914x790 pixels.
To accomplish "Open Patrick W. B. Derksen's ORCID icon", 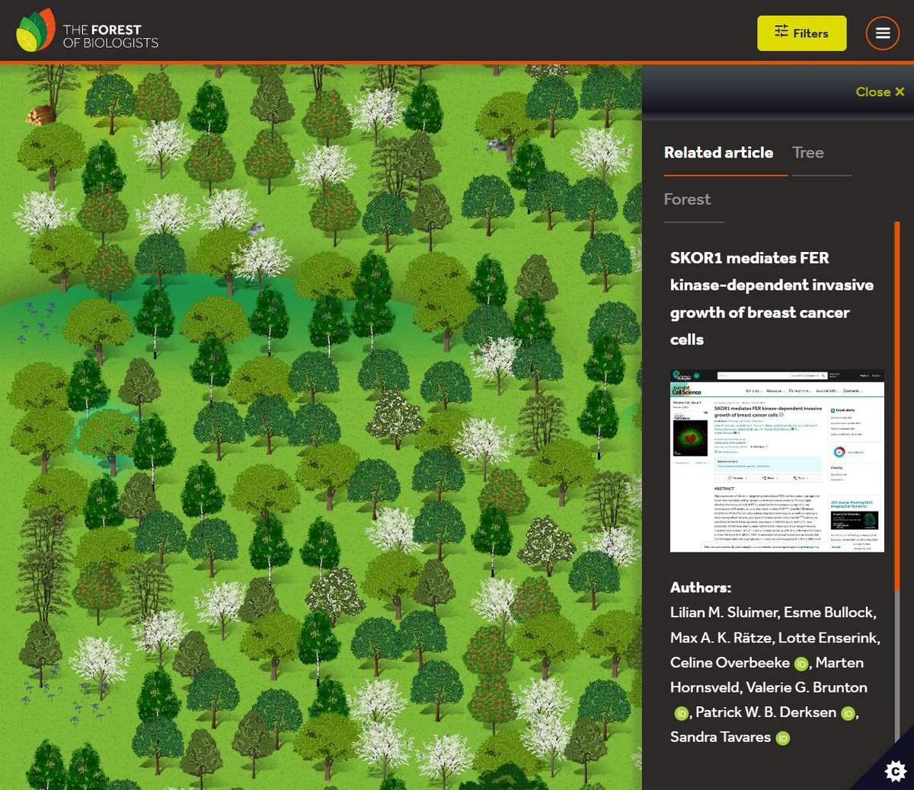I will (848, 713).
